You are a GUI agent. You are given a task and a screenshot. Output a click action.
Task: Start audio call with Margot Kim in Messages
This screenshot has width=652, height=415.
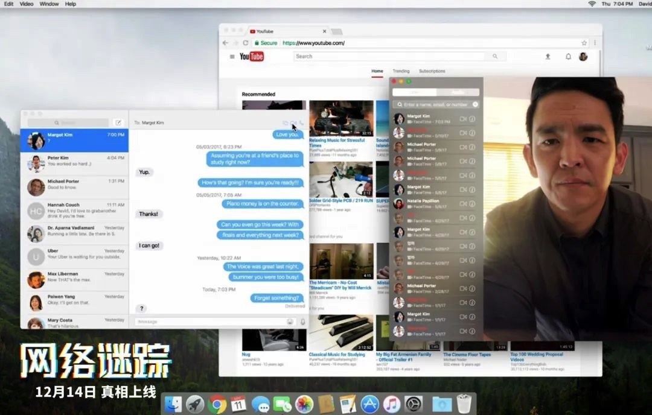pos(301,122)
